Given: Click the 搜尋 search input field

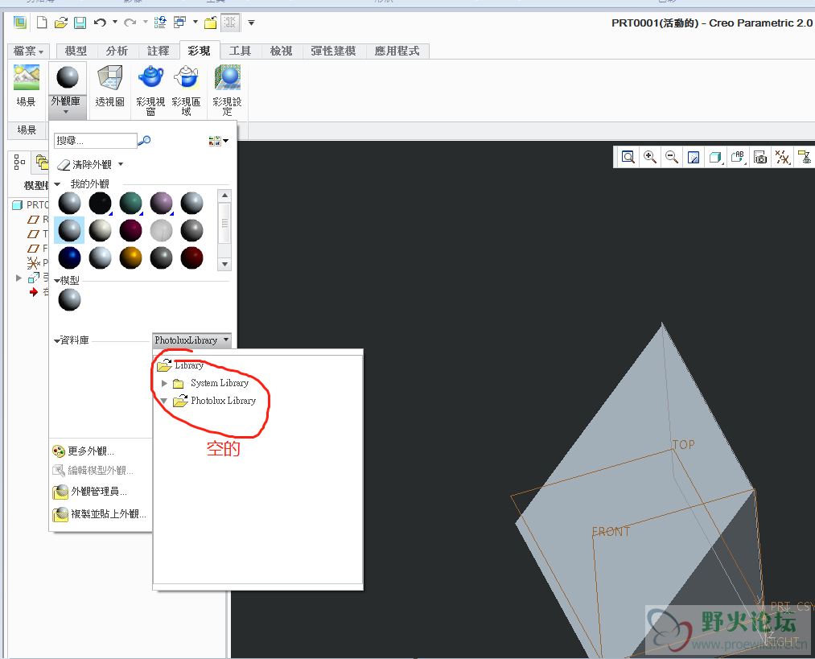Looking at the screenshot, I should pyautogui.click(x=95, y=141).
